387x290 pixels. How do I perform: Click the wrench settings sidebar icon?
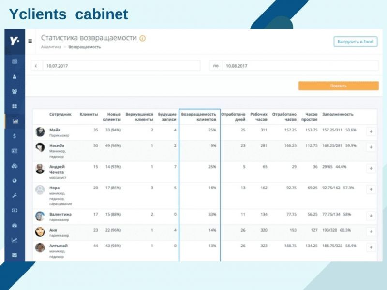point(15,196)
